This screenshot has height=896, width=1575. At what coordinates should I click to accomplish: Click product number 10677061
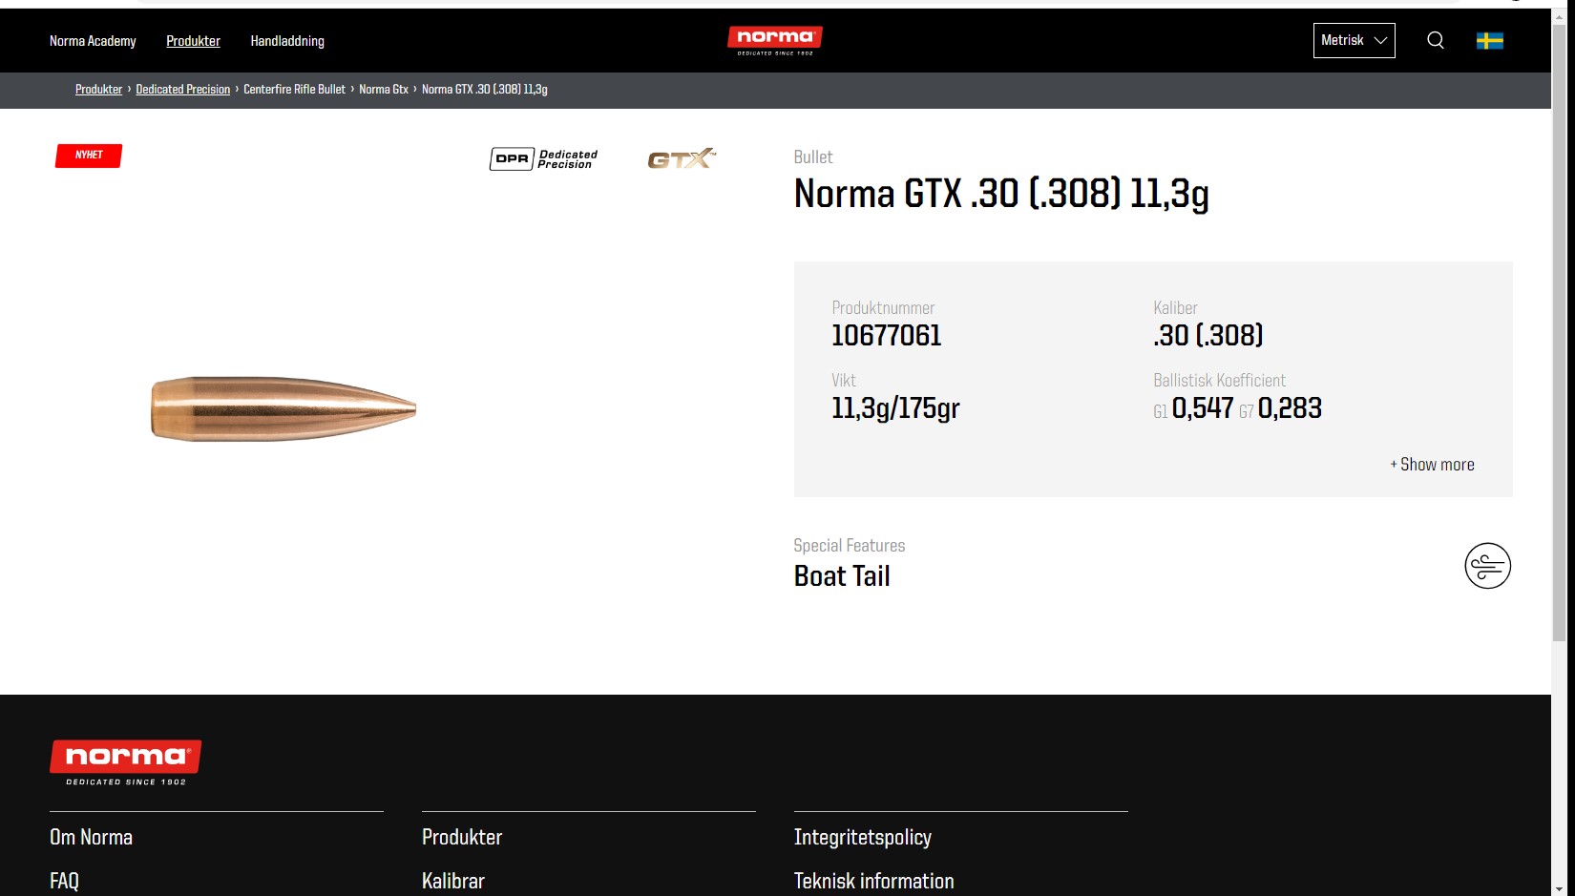tap(886, 335)
